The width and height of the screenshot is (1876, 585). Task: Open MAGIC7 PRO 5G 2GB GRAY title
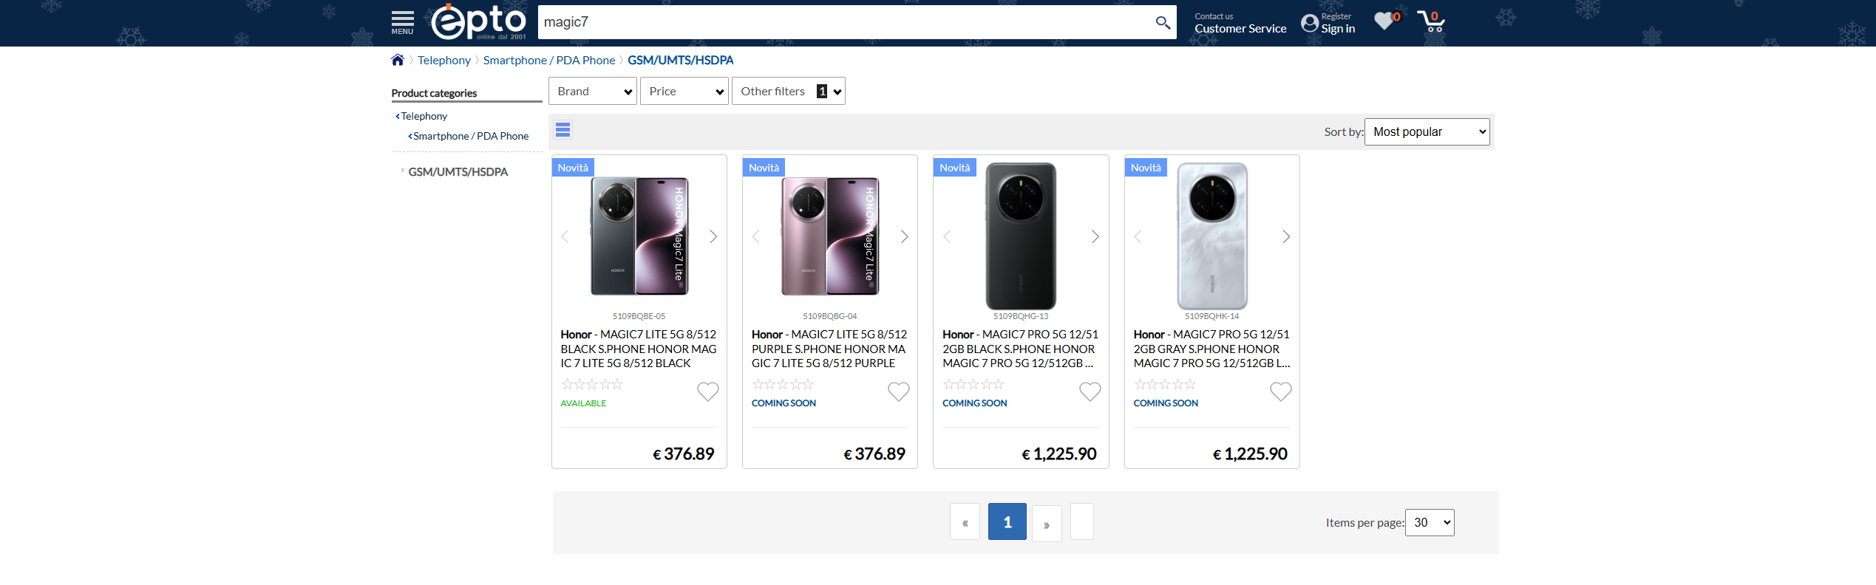point(1212,349)
